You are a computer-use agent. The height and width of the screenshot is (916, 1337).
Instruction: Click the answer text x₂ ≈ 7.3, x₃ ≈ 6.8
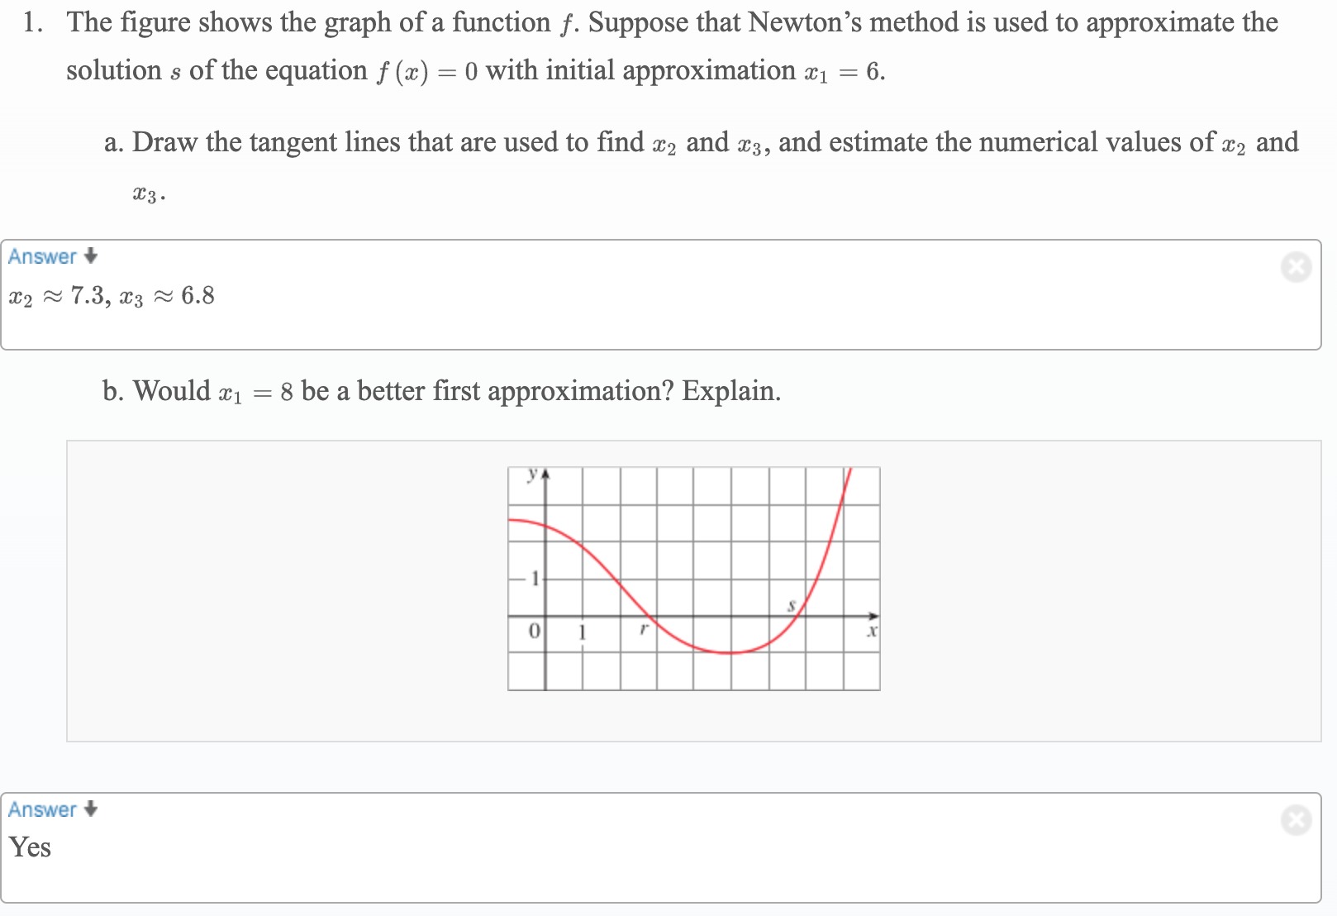(112, 296)
